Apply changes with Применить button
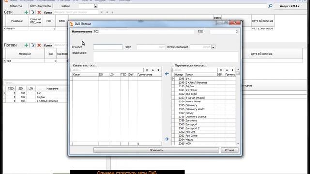Viewport: 310px width, 174px height. (156, 150)
